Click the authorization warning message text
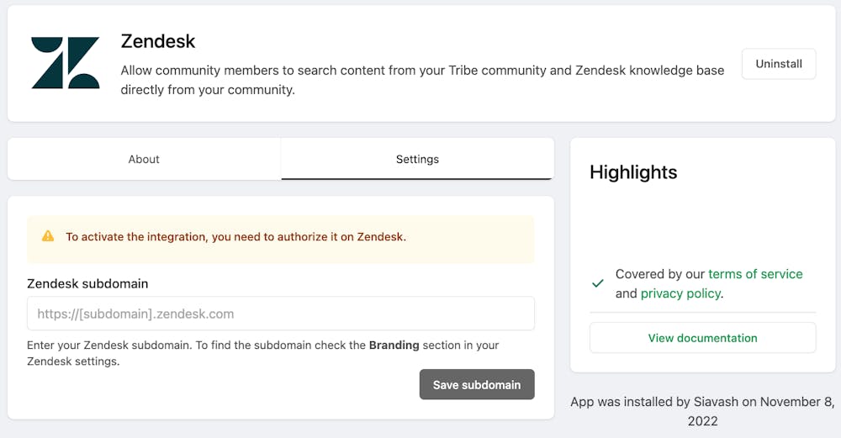The width and height of the screenshot is (841, 438). pos(235,237)
